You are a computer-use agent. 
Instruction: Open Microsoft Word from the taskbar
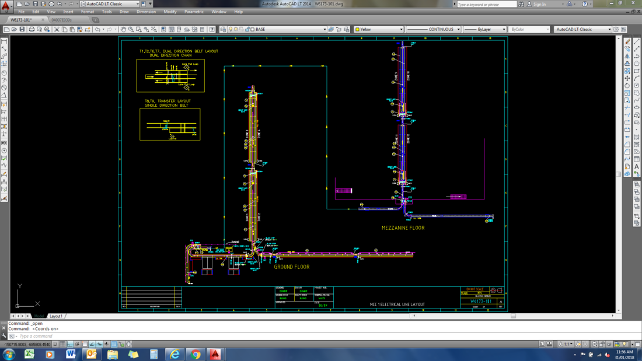71,354
